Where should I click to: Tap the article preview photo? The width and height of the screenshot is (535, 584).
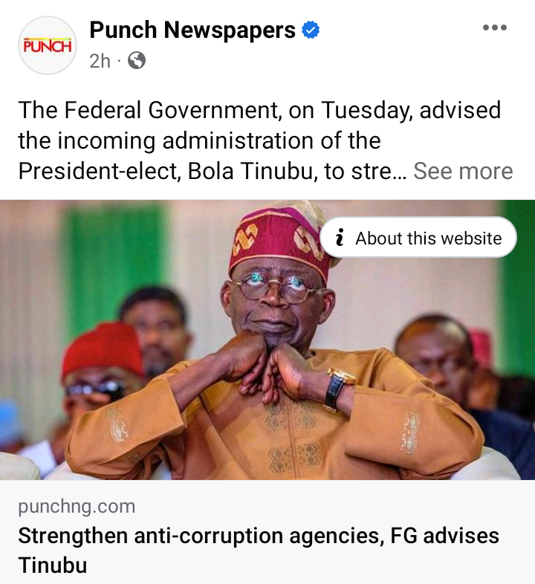[267, 340]
